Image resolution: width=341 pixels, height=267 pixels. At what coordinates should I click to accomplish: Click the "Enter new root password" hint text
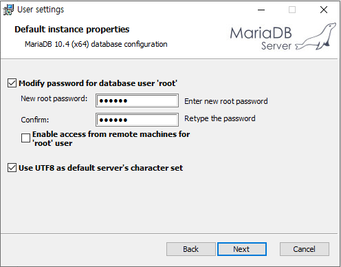click(226, 101)
